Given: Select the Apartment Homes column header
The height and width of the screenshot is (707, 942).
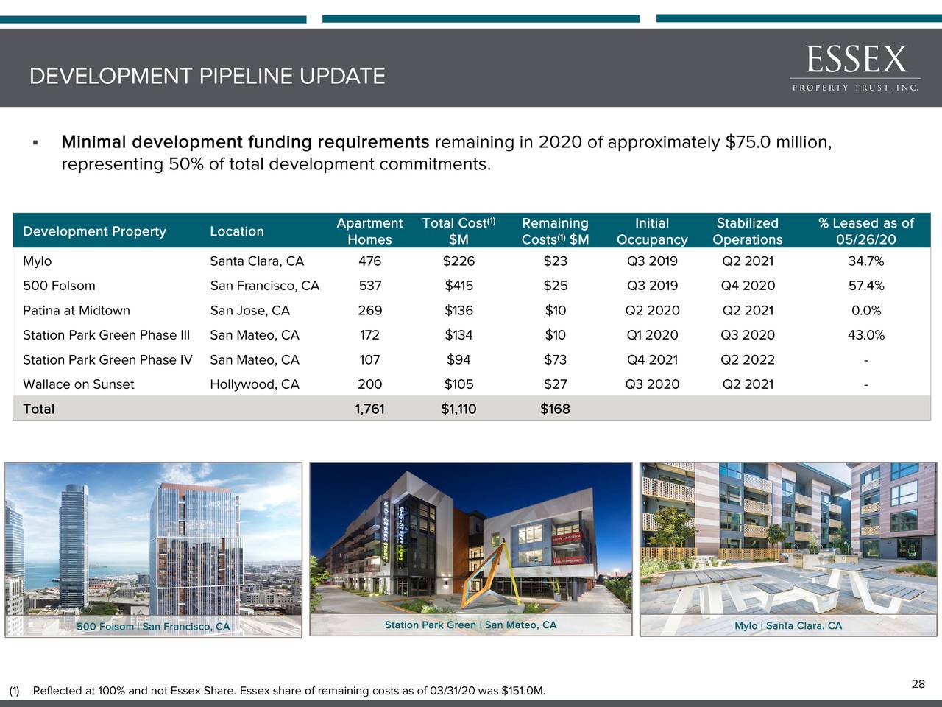Looking at the screenshot, I should 369,231.
